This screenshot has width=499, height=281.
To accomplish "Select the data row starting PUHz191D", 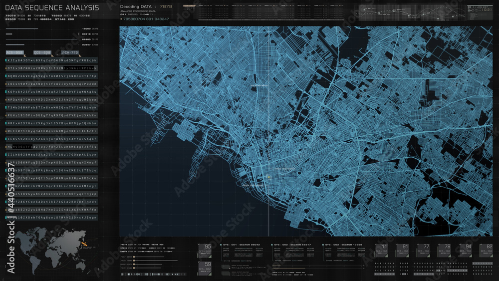I will (x=51, y=115).
